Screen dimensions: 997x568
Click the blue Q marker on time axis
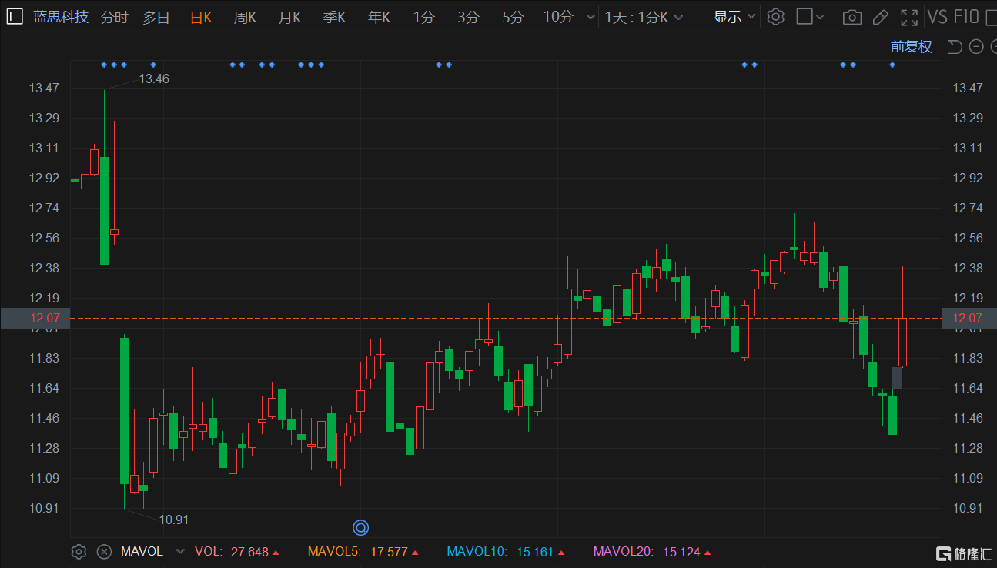click(x=361, y=527)
